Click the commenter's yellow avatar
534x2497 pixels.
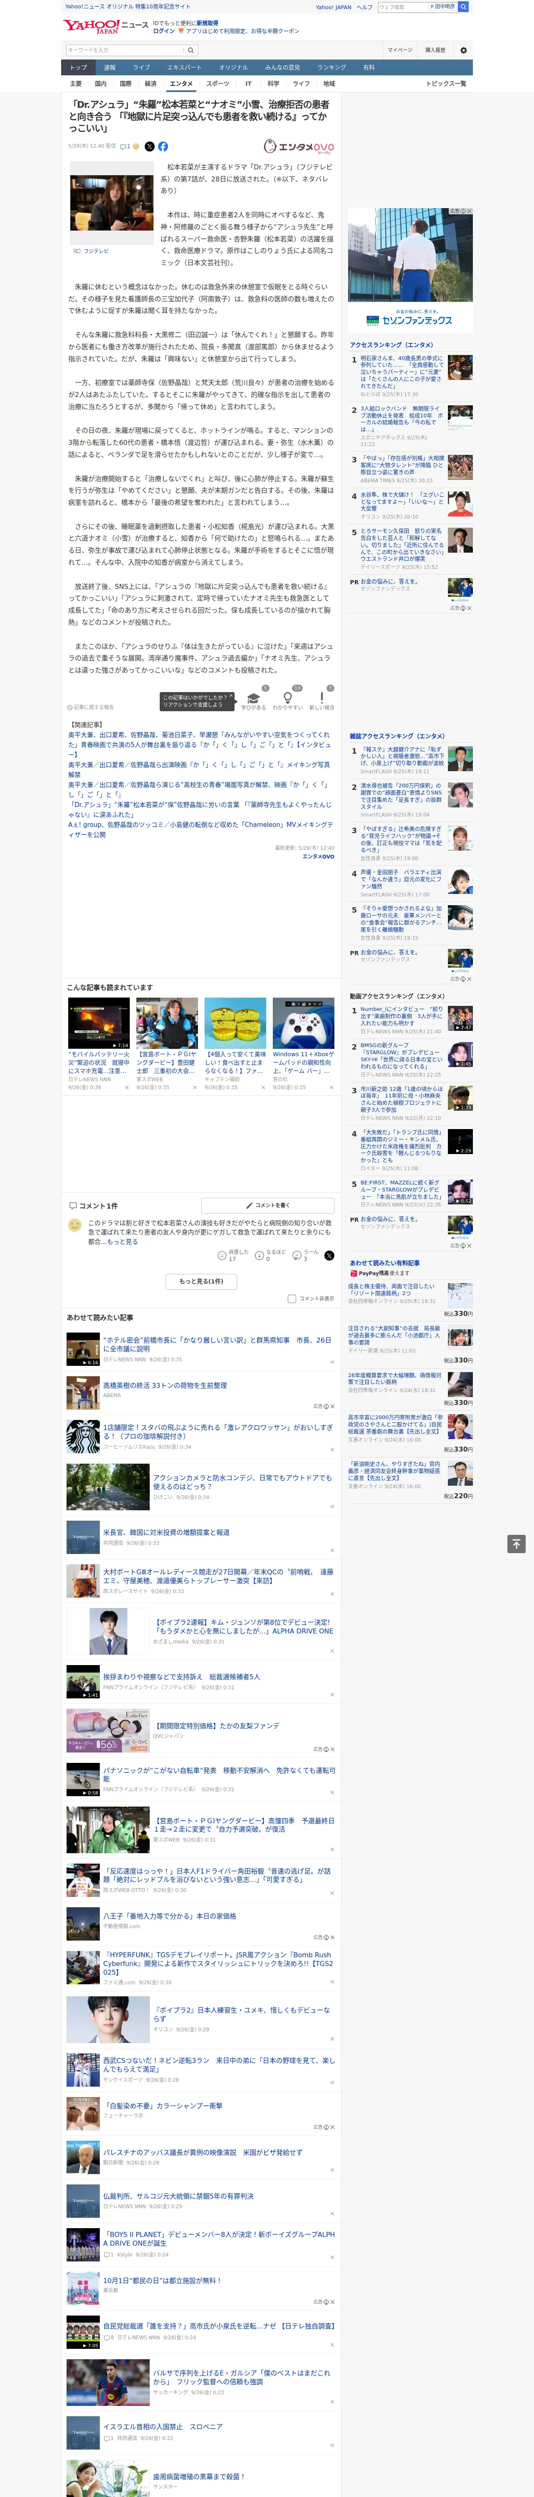(x=74, y=1225)
